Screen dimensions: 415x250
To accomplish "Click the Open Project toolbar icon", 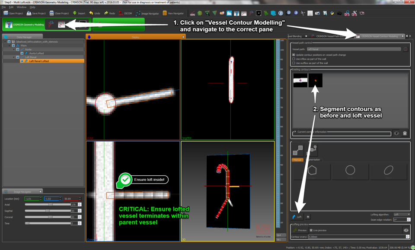I will tap(6, 13).
